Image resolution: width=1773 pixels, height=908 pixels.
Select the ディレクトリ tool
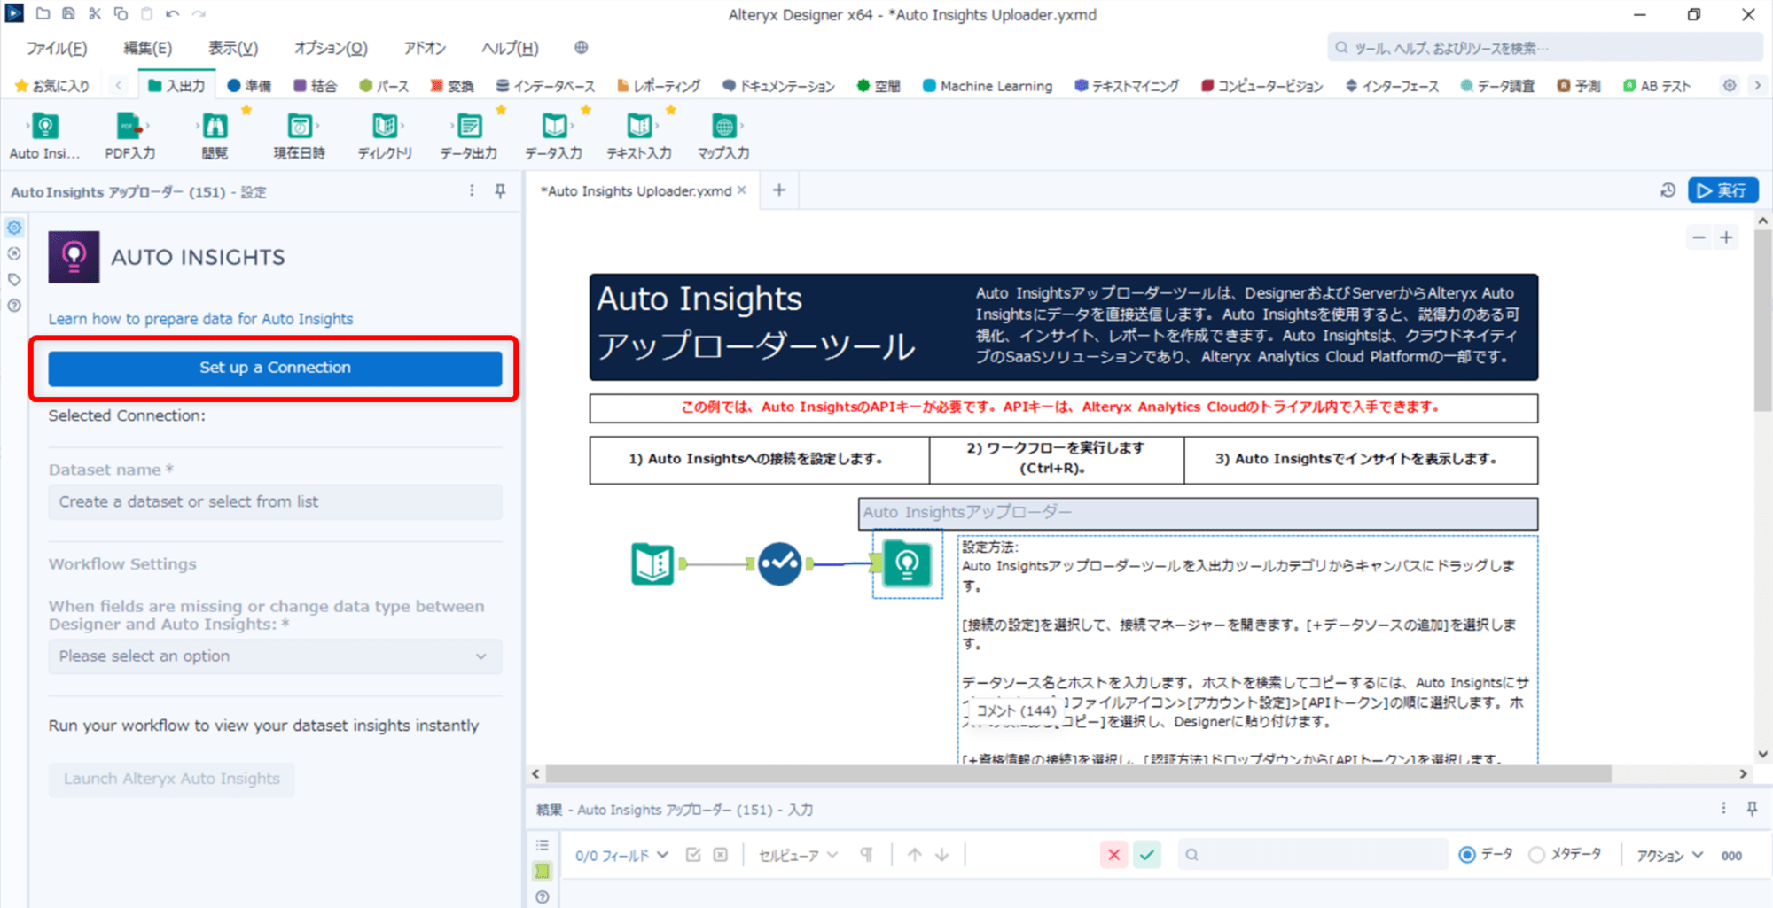(x=385, y=135)
